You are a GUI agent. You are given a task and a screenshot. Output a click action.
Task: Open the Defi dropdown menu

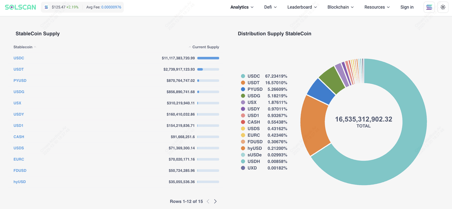click(x=270, y=7)
